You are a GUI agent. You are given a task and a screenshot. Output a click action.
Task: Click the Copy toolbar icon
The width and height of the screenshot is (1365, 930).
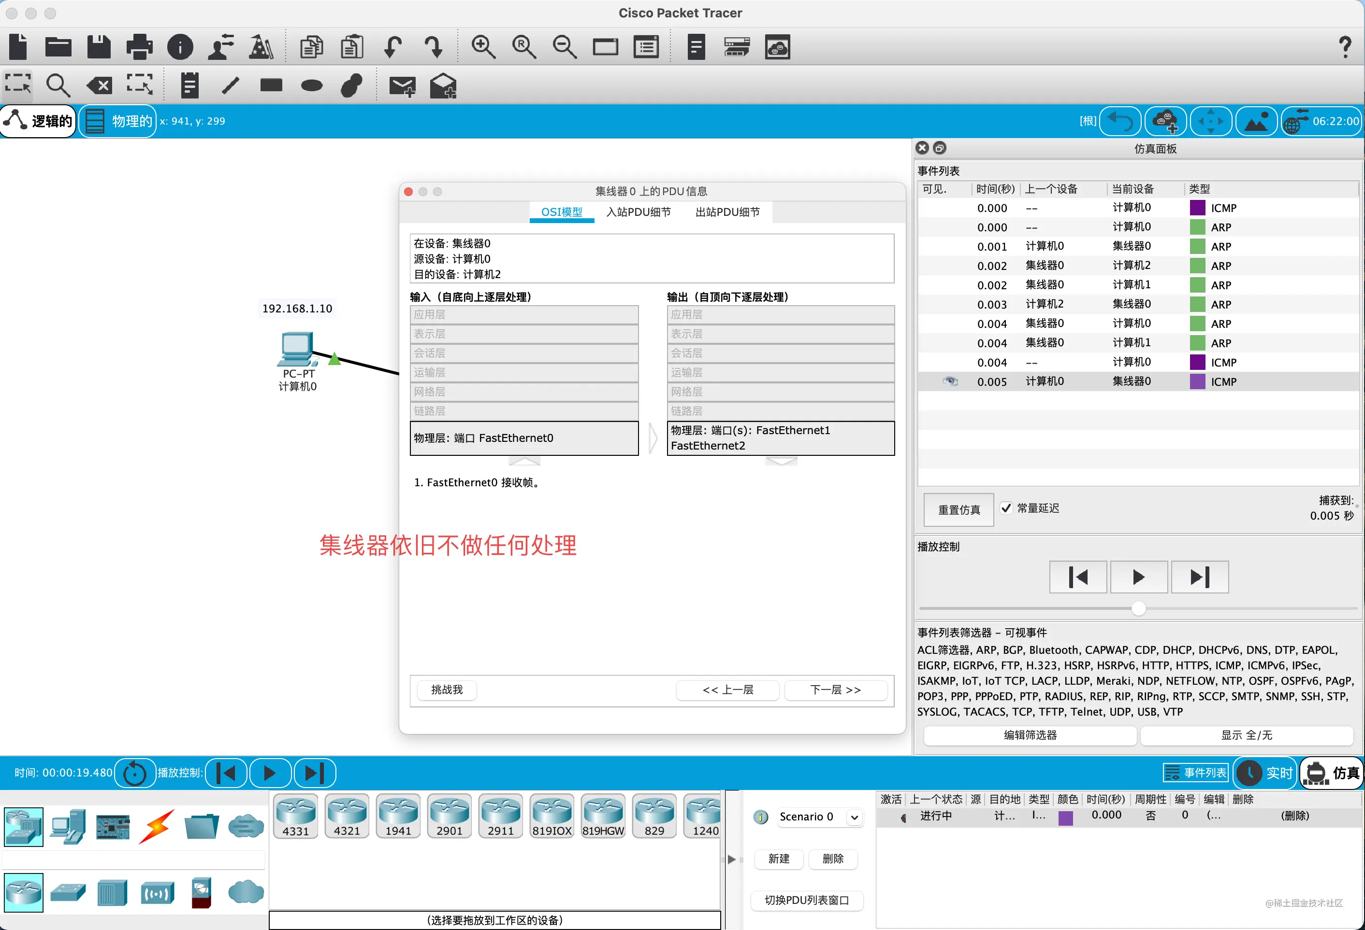tap(311, 47)
